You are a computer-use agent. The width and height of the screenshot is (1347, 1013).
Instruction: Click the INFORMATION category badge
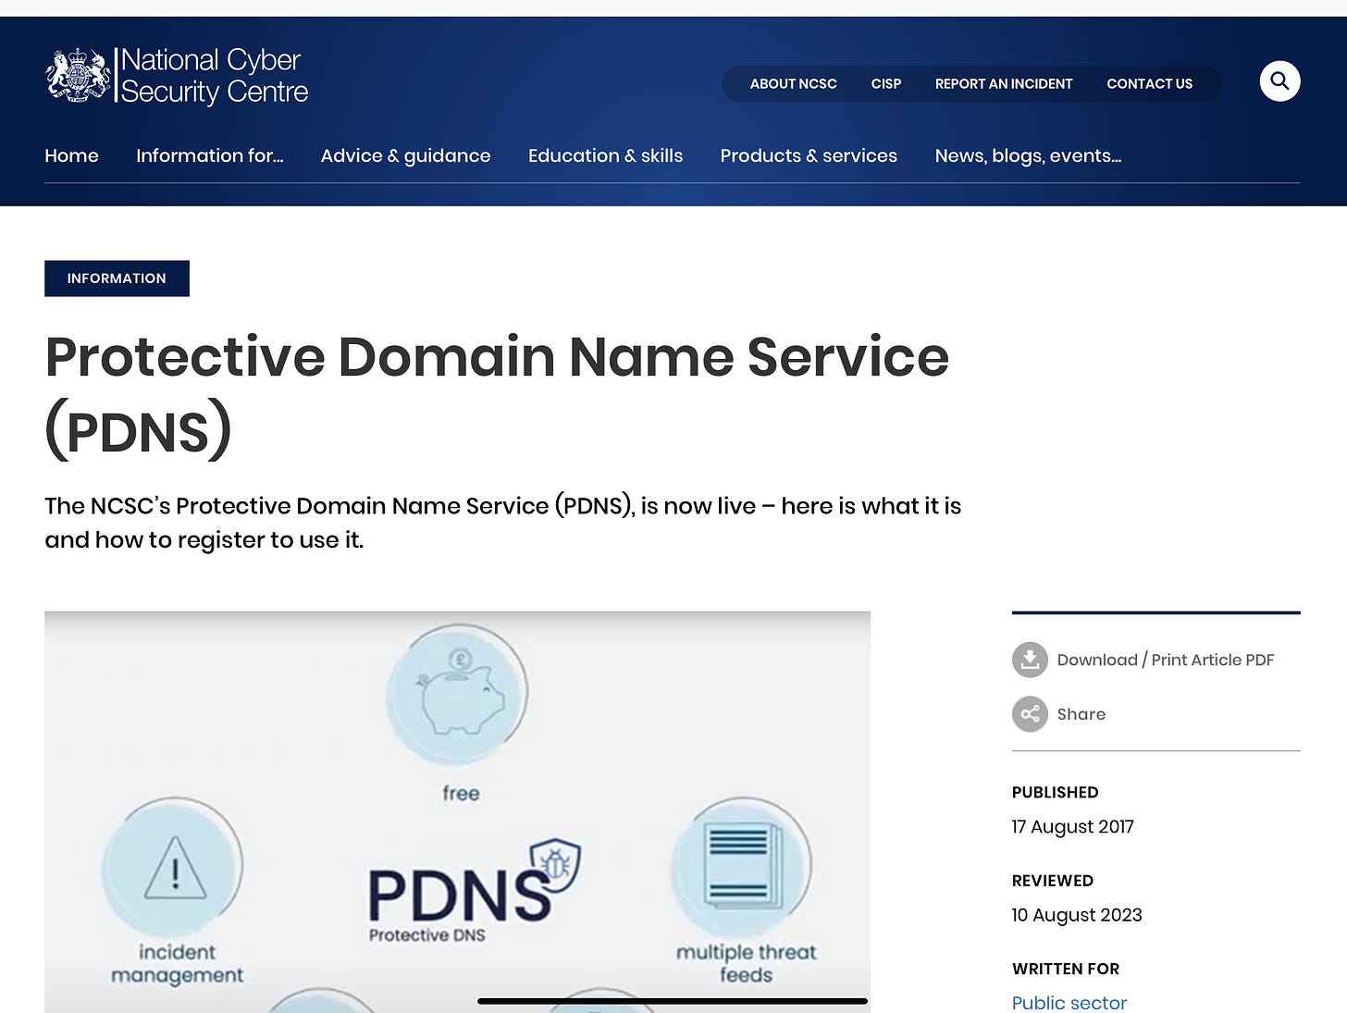117,278
